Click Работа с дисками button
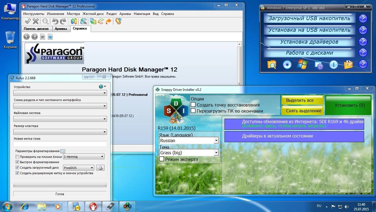The width and height of the screenshot is (376, 212). [309, 53]
